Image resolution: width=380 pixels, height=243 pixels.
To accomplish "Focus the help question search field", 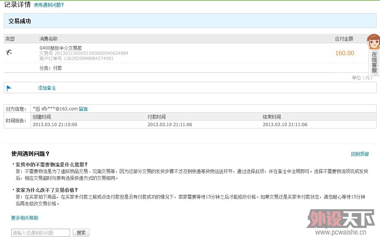I will tap(41, 233).
